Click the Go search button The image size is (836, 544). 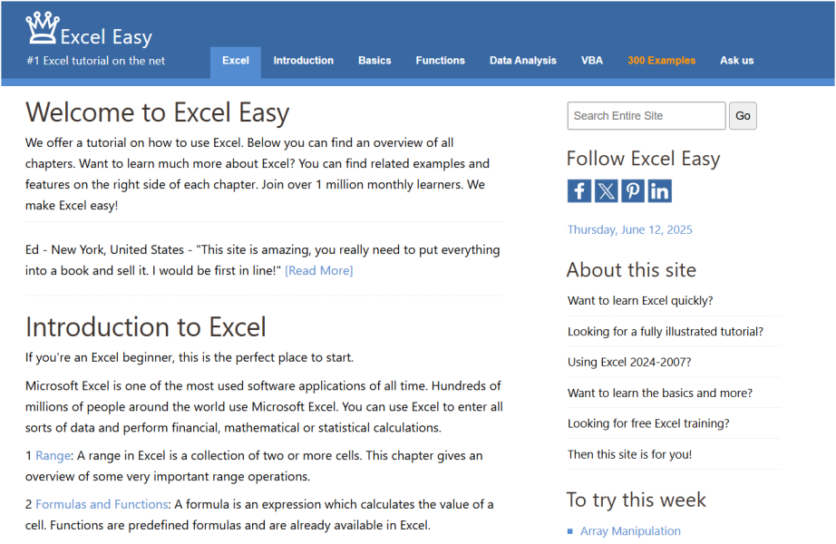click(x=743, y=116)
